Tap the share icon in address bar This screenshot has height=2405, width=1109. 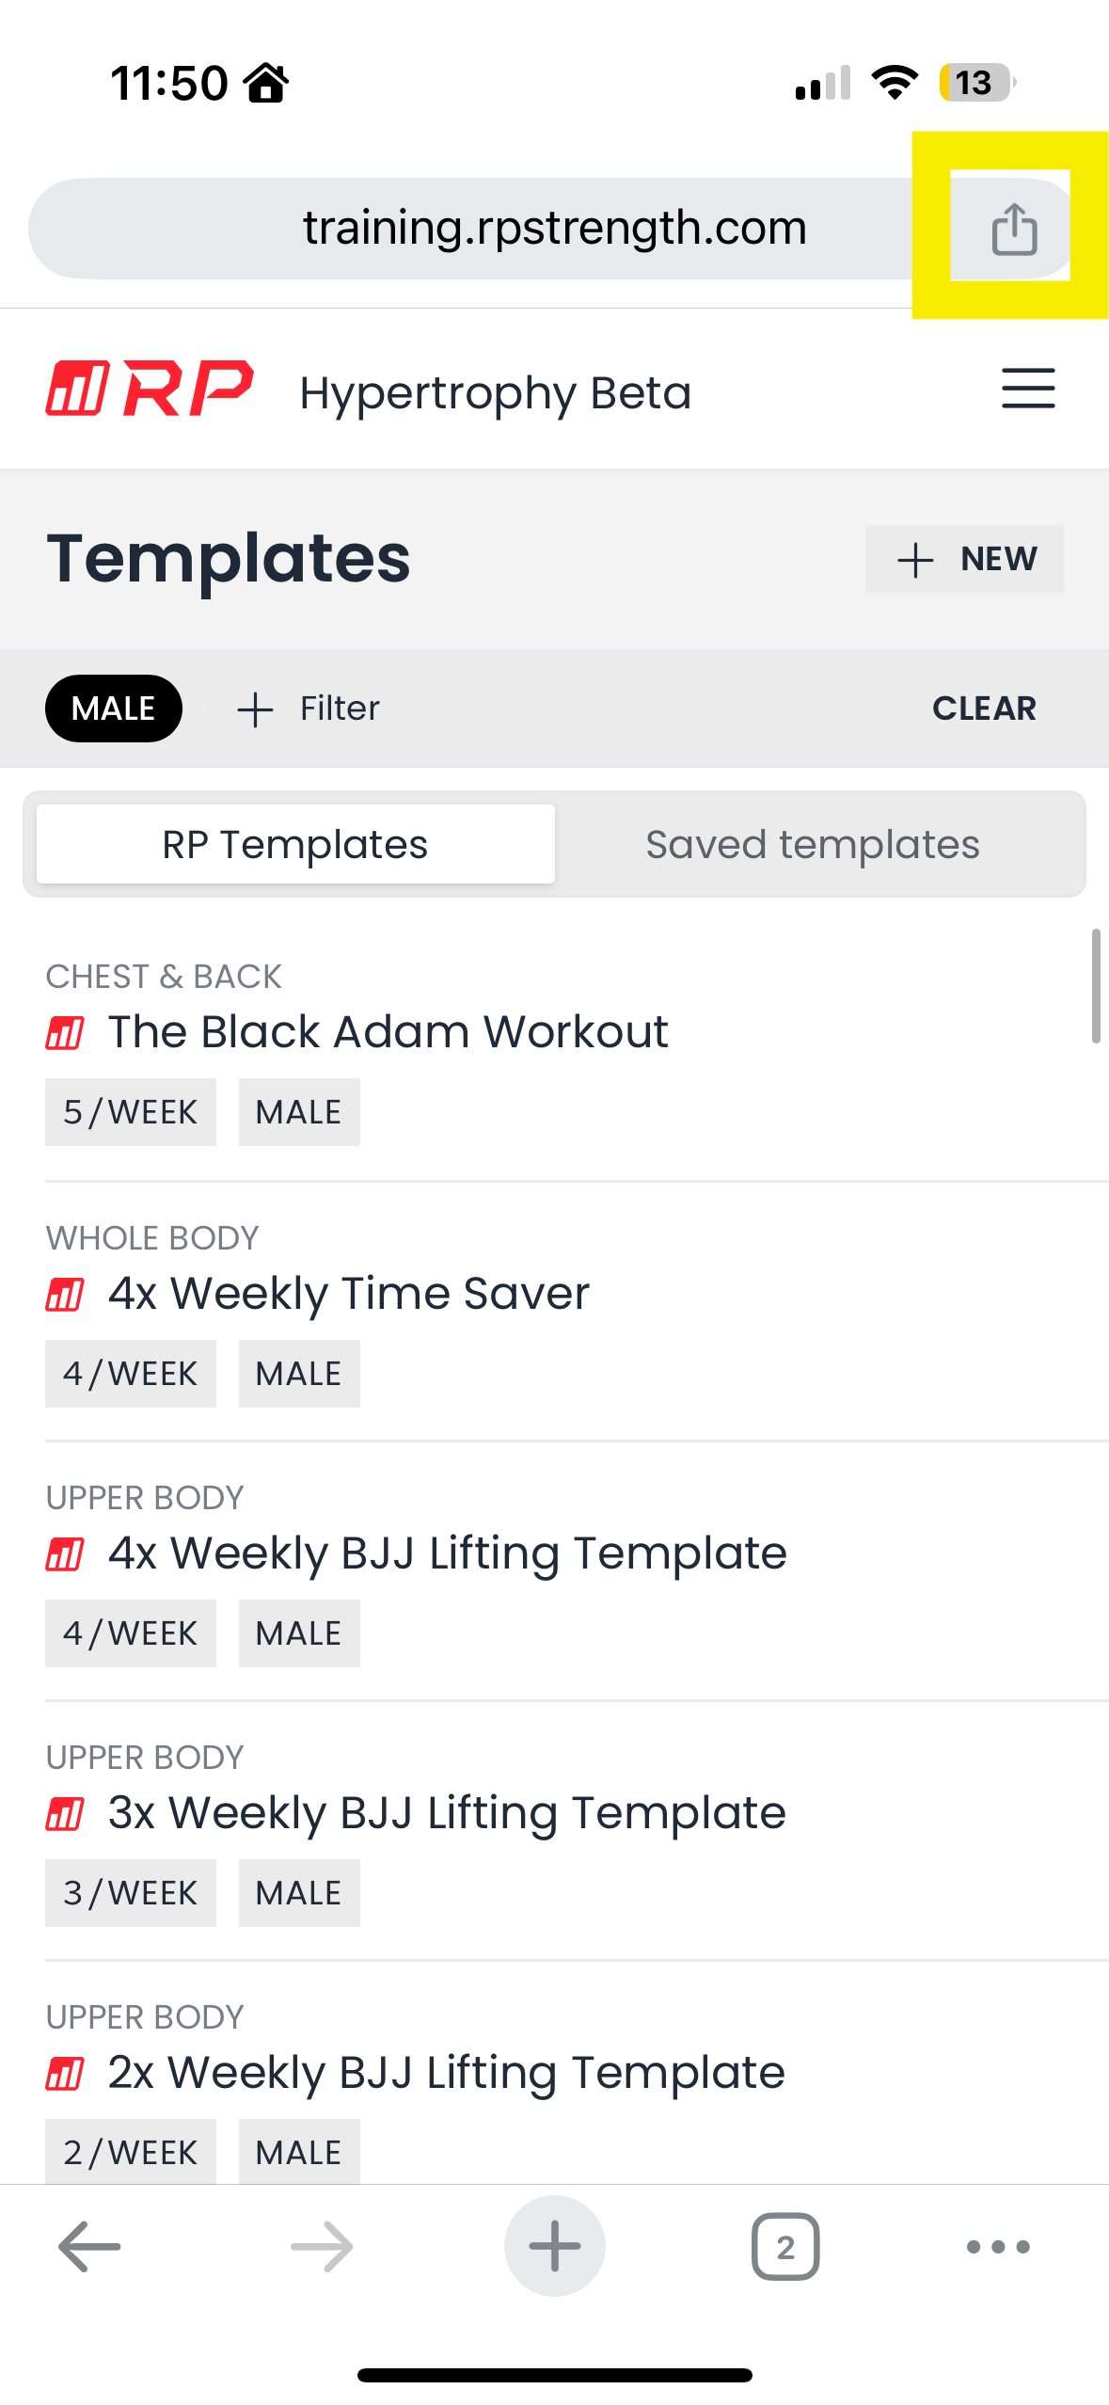tap(1013, 229)
